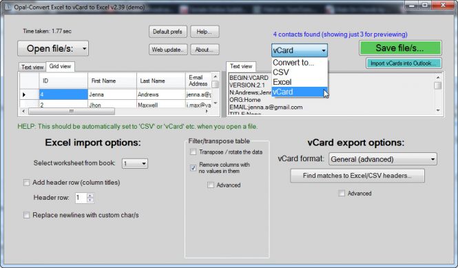Click the First Name column header
The image size is (458, 268).
pyautogui.click(x=112, y=81)
